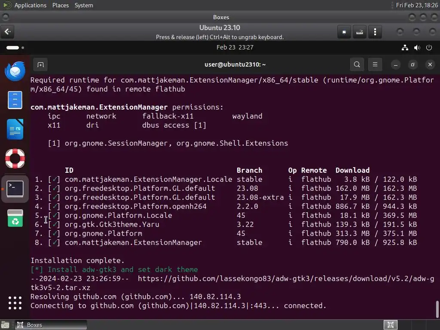
Task: Click the 'Download' column header
Action: [x=352, y=170]
